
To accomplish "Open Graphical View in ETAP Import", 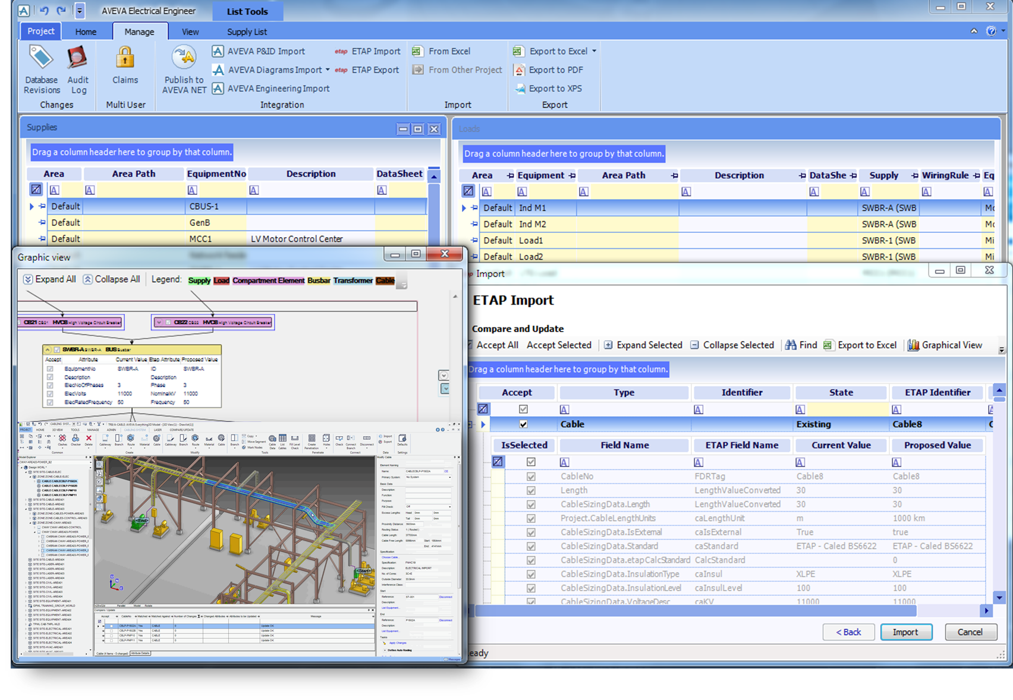I will (x=945, y=345).
